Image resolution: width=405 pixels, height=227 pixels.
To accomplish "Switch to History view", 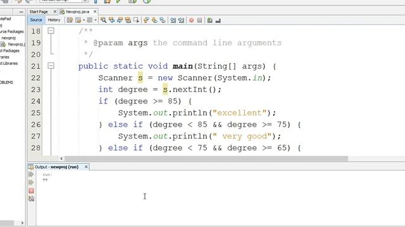I will click(54, 20).
